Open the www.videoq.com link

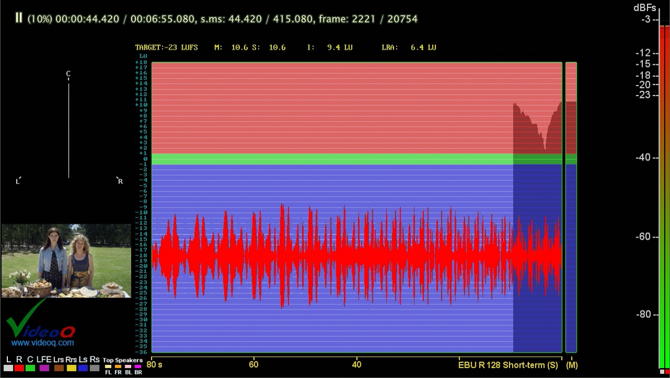click(42, 343)
